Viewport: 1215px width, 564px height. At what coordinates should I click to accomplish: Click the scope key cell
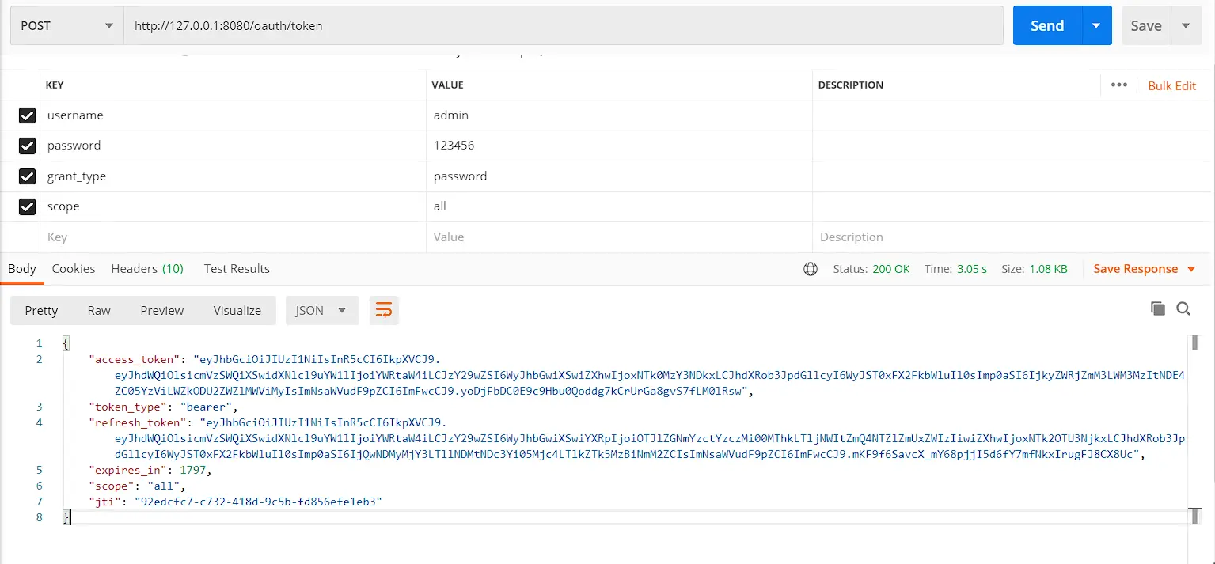point(233,206)
